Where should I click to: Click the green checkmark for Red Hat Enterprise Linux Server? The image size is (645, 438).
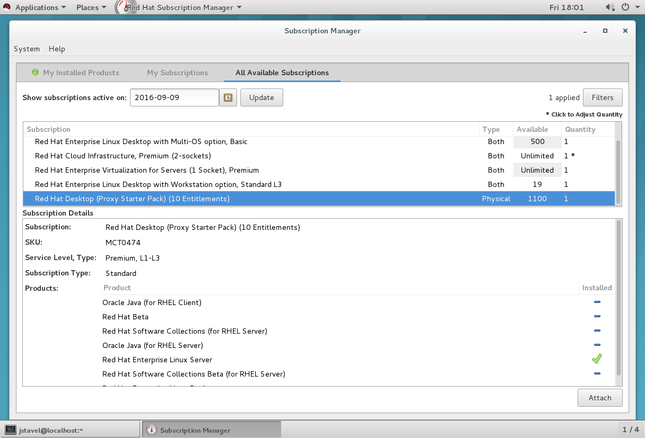click(x=597, y=360)
